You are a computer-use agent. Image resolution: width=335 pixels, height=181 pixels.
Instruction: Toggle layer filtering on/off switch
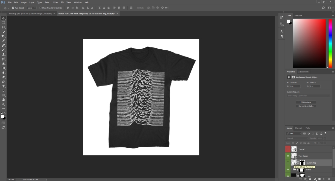tap(326, 133)
